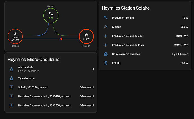Click the alarm light icon beside Type d'Alarme
This screenshot has width=194, height=119.
pos(12,78)
